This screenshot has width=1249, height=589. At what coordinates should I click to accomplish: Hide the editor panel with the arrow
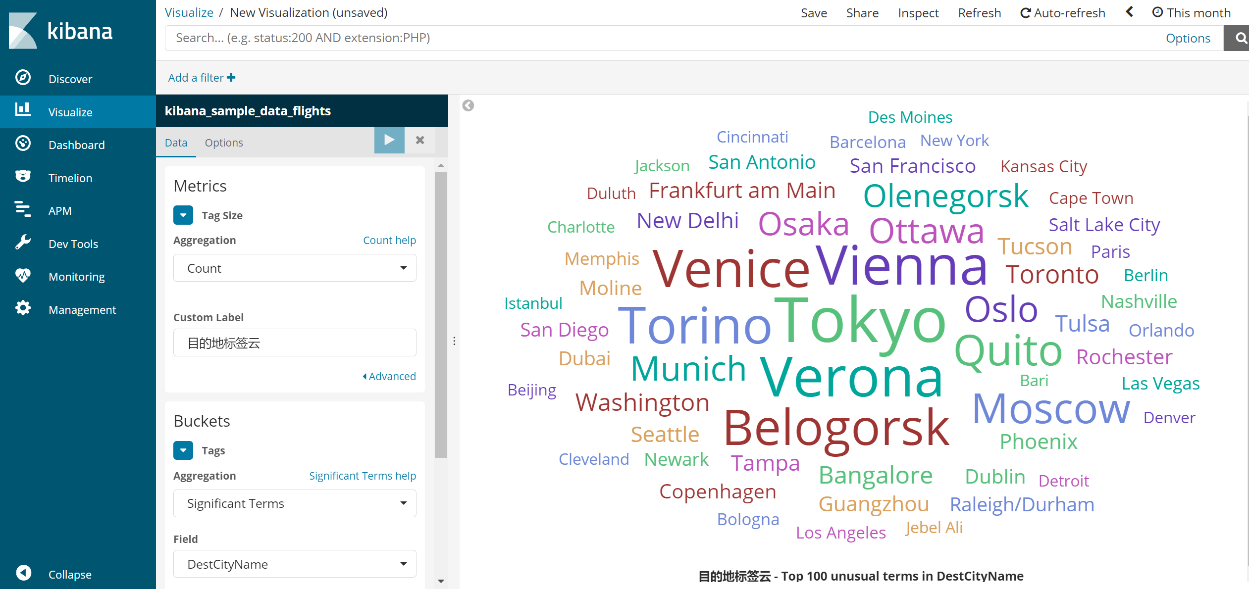pyautogui.click(x=468, y=105)
